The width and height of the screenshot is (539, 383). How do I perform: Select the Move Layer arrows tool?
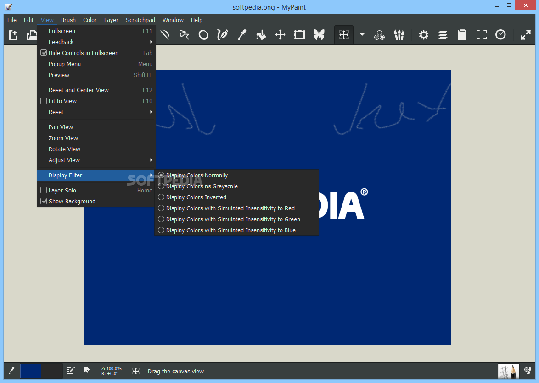pyautogui.click(x=281, y=35)
